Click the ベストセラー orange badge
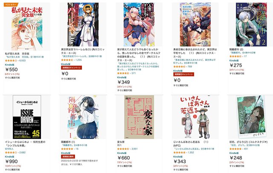The height and width of the screenshot is (173, 273). click(11, 5)
